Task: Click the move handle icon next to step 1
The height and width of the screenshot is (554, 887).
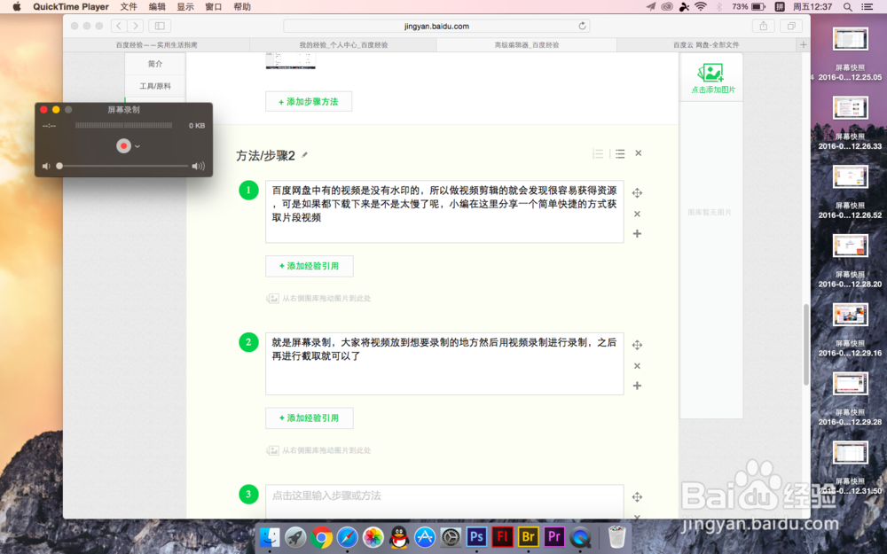Action: tap(637, 191)
